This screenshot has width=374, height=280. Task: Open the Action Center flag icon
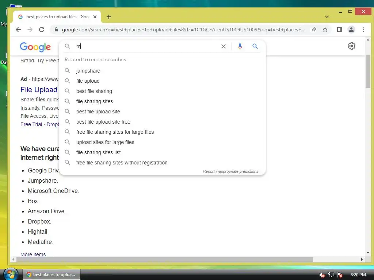(x=340, y=275)
